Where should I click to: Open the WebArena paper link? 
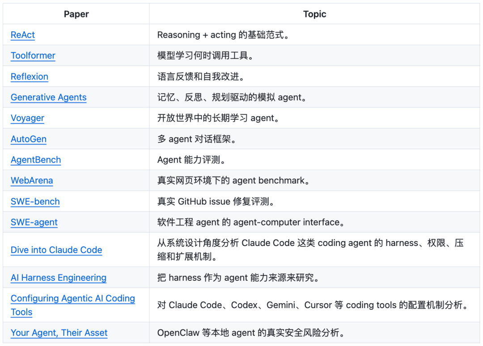click(x=32, y=180)
